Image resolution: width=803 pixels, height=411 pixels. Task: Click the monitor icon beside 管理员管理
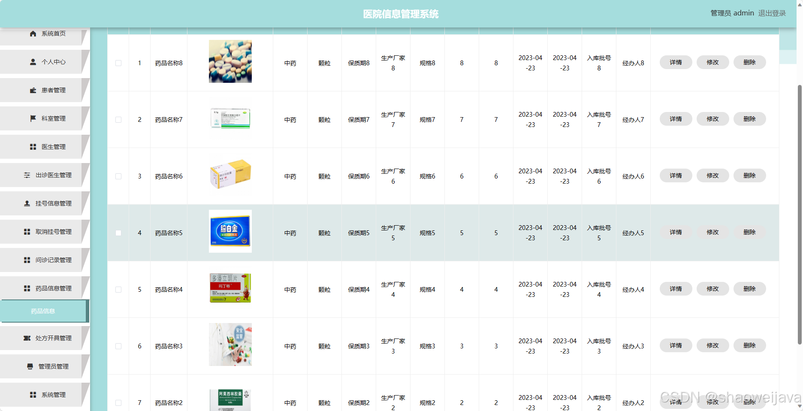30,366
